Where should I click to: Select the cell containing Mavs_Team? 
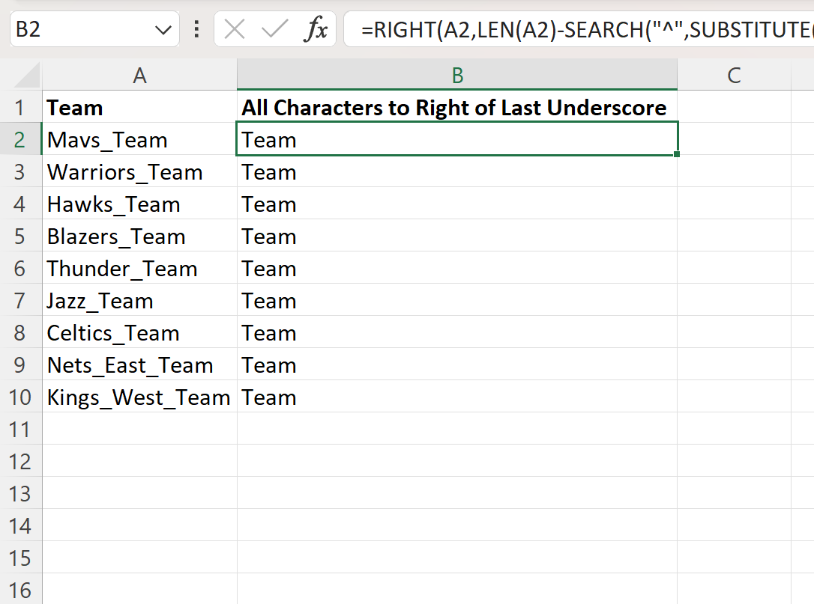pos(139,139)
